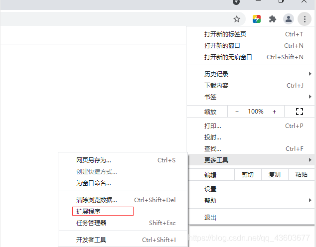316x247 pixels.
Task: Open 下载内容 menu item
Action: point(251,86)
